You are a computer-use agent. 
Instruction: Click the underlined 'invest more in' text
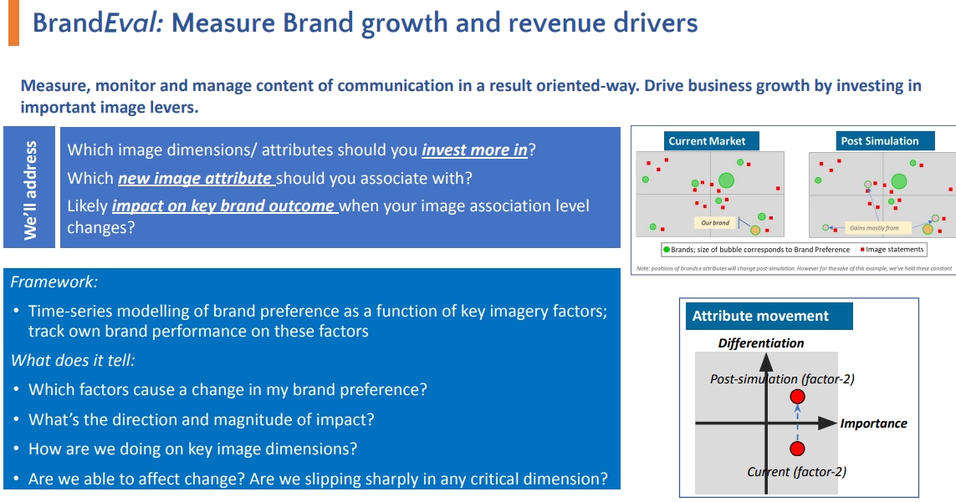474,150
